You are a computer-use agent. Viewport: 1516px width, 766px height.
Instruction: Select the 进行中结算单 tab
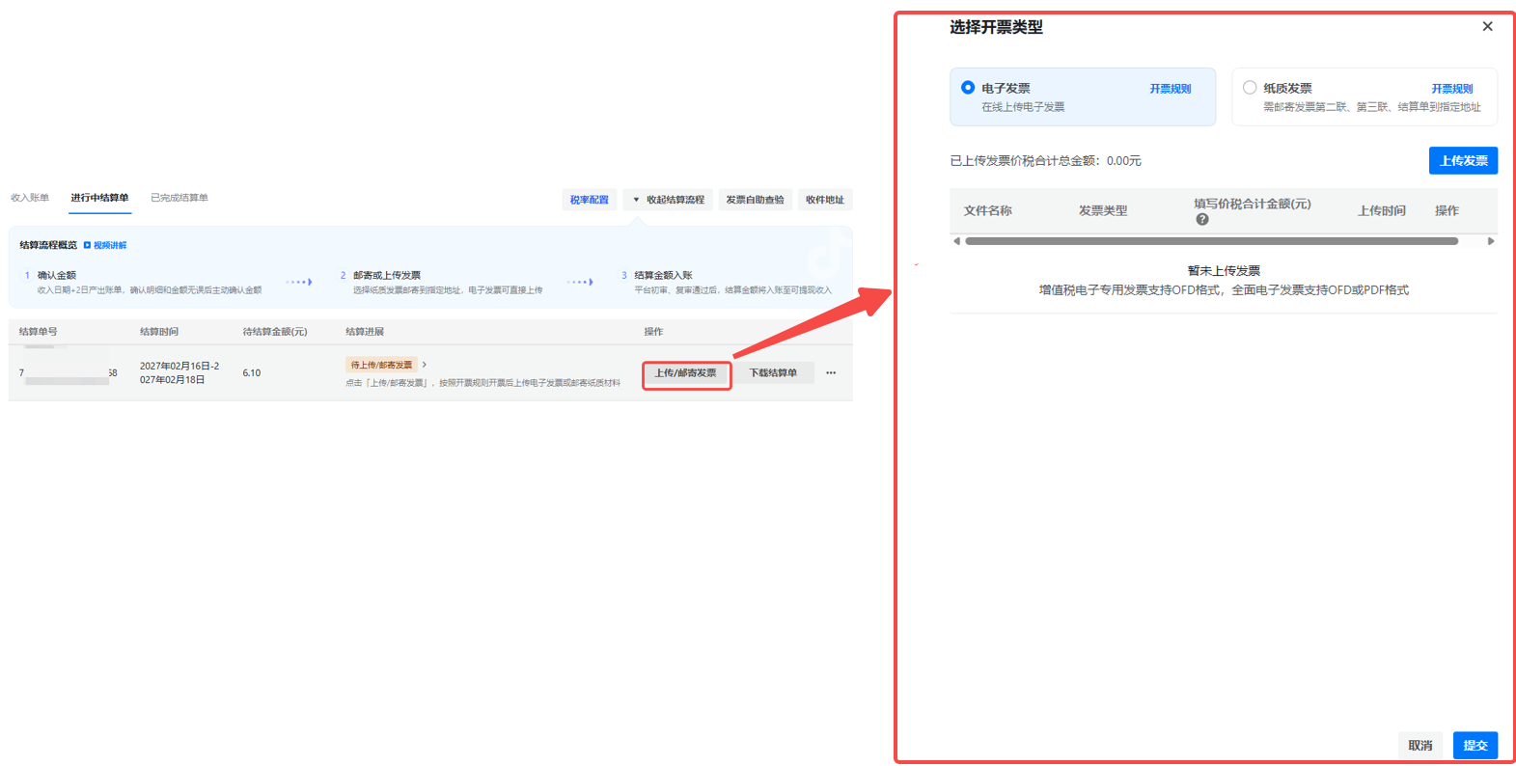[x=99, y=198]
